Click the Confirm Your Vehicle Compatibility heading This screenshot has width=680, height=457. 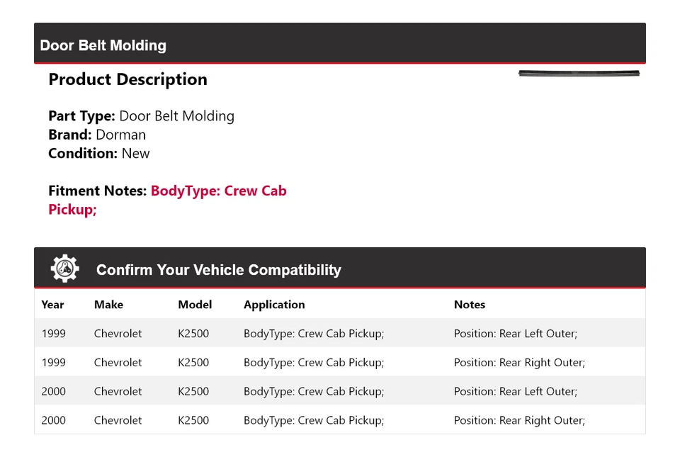coord(218,270)
